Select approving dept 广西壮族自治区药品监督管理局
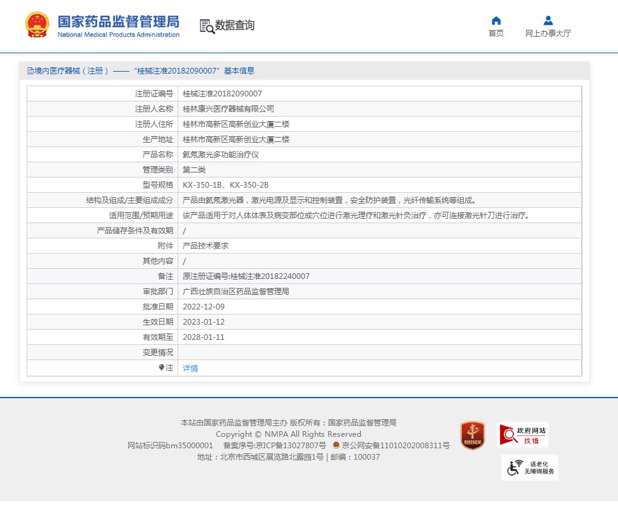 click(235, 292)
